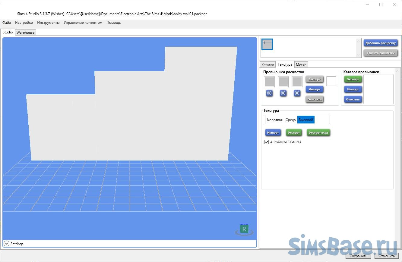This screenshot has height=262, width=402.
Task: Open the Файл menu
Action: coord(7,23)
